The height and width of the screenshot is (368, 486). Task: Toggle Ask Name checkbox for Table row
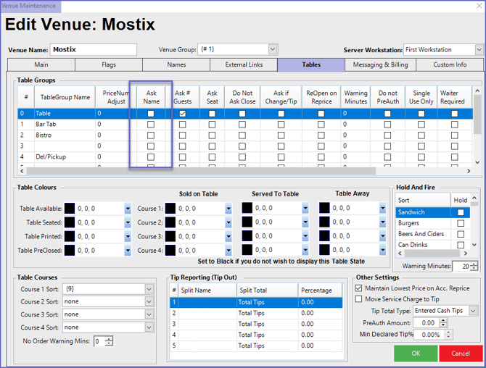151,114
